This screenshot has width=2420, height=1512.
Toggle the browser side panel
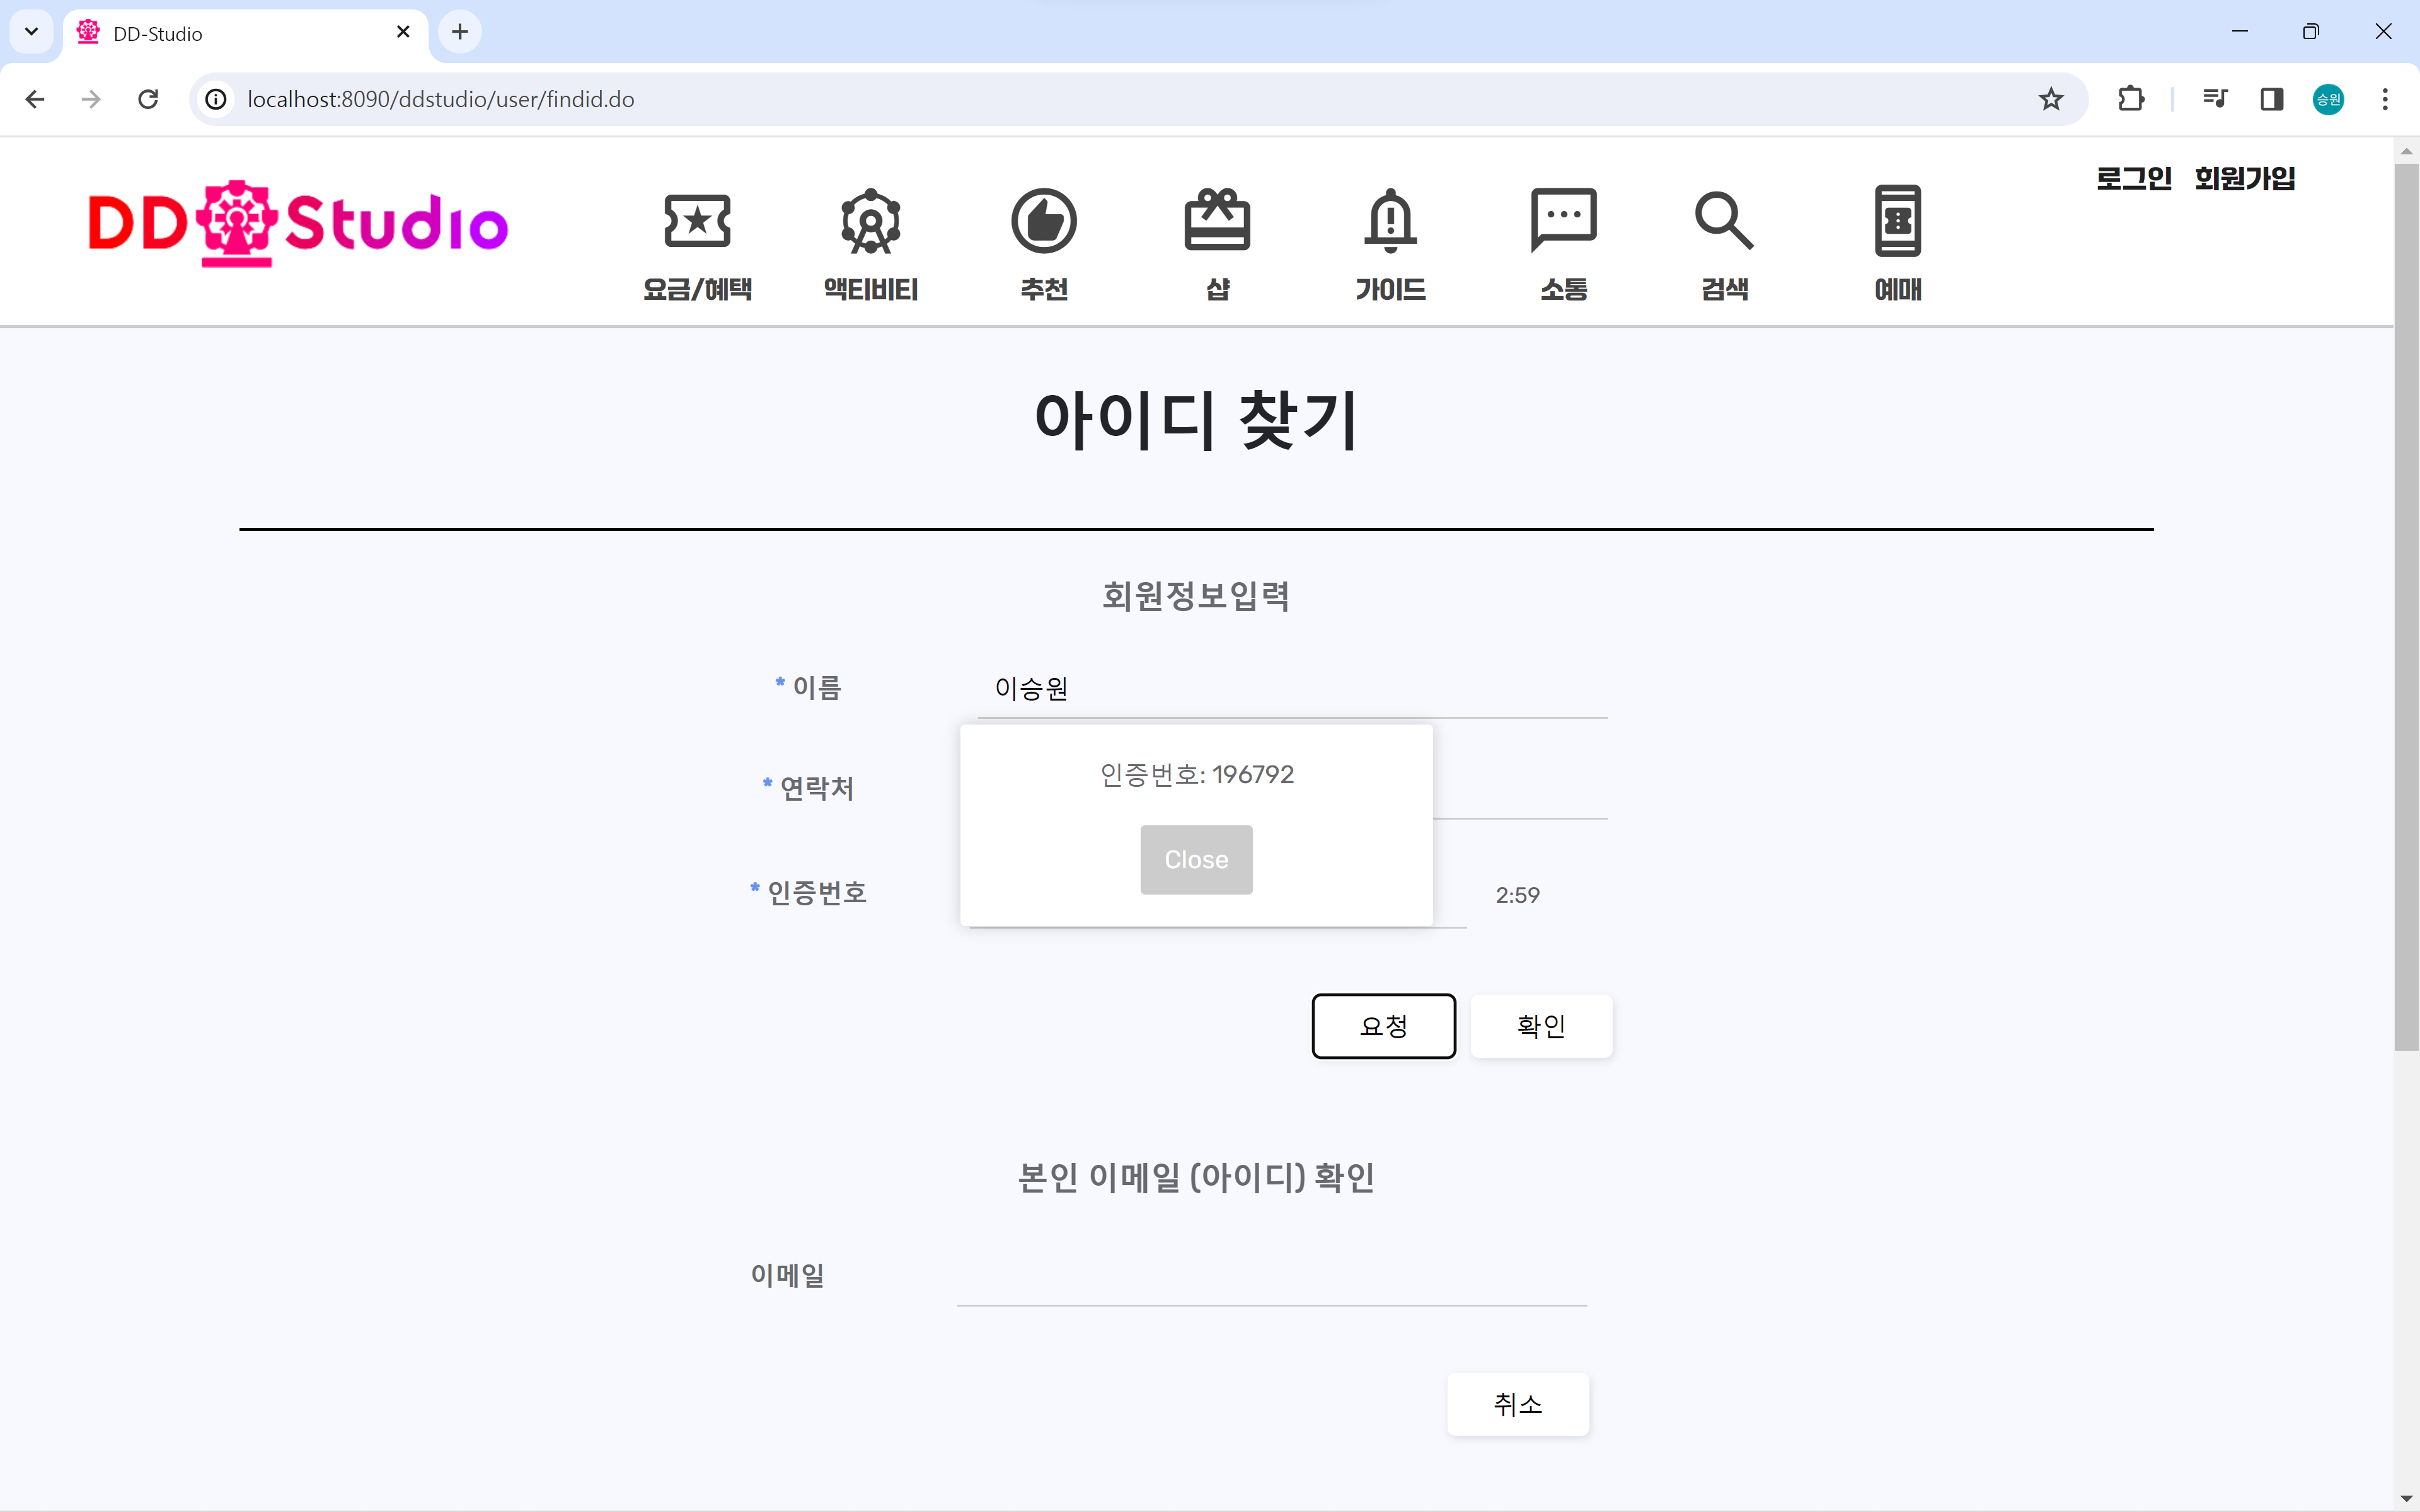(2272, 99)
